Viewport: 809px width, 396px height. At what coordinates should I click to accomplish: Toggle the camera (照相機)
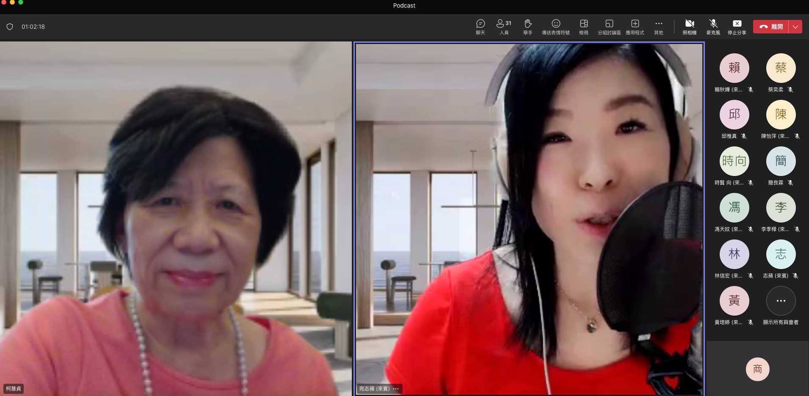690,27
